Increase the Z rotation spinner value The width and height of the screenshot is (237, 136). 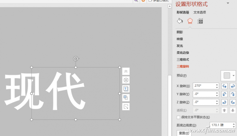tap(217, 101)
